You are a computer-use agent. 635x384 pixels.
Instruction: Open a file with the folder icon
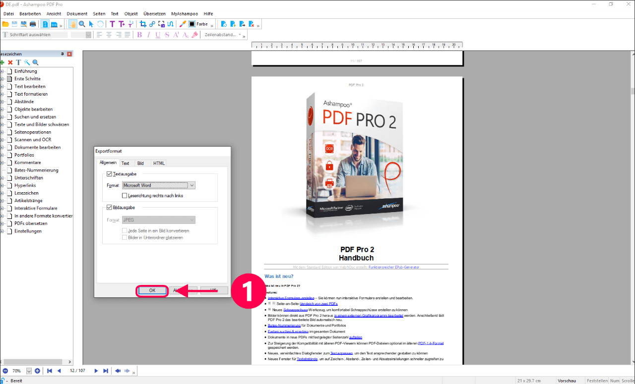click(x=5, y=24)
